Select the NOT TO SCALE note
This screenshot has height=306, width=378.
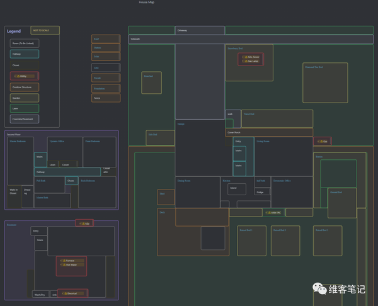point(45,30)
